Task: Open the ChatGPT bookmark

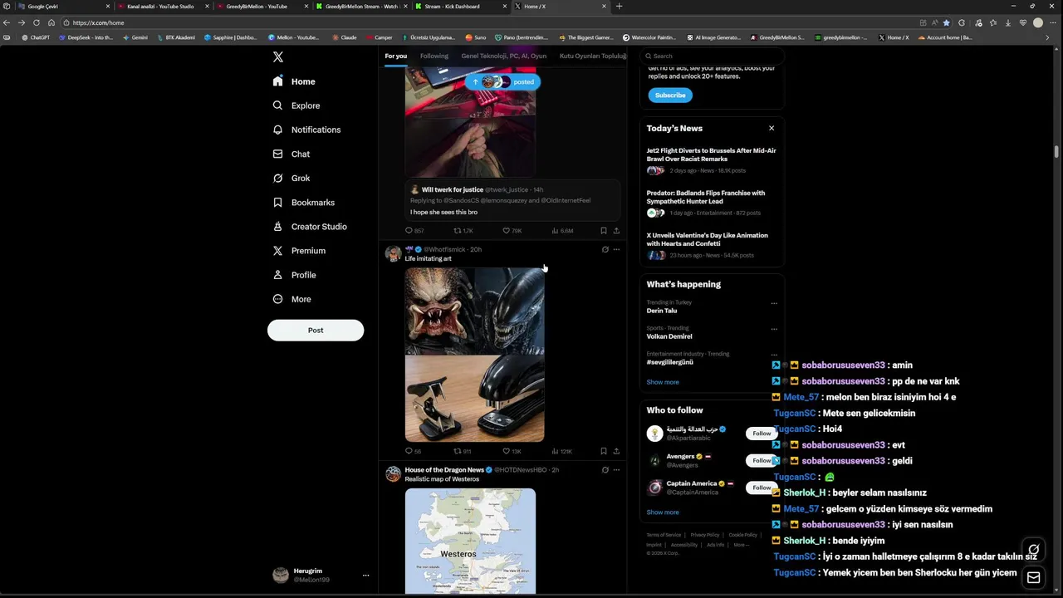Action: (36, 37)
